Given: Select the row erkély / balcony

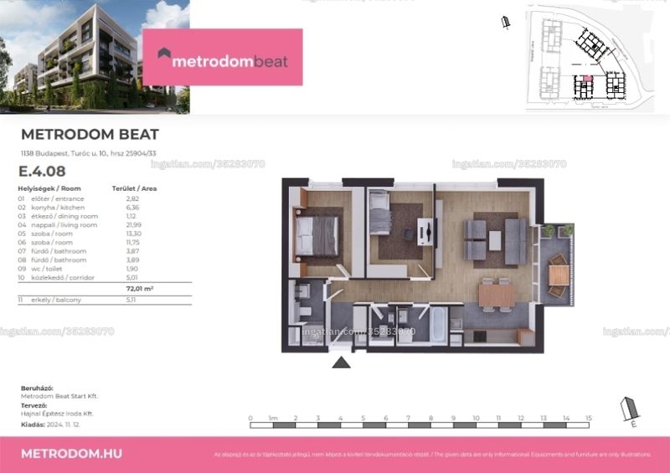Looking at the screenshot, I should click(x=105, y=300).
